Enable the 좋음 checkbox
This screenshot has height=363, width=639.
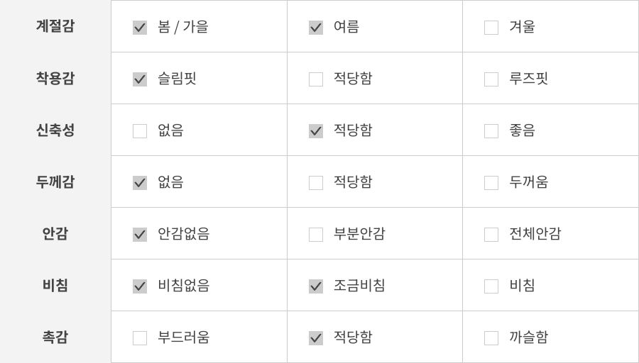491,131
